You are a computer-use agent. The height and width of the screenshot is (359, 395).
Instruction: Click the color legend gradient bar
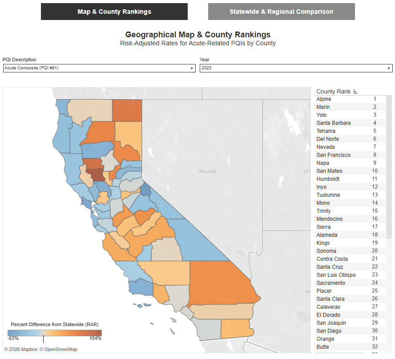click(54, 331)
